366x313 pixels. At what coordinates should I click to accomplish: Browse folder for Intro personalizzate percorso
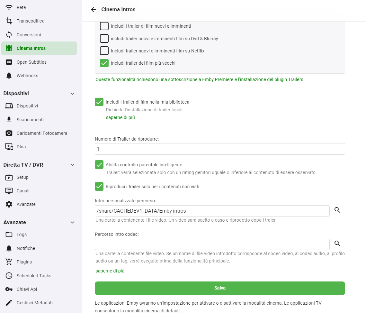pyautogui.click(x=337, y=210)
